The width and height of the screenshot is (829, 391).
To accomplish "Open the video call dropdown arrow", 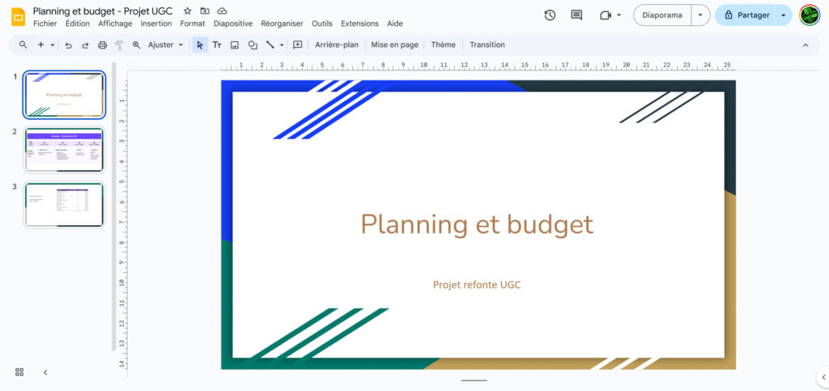I will [x=619, y=15].
